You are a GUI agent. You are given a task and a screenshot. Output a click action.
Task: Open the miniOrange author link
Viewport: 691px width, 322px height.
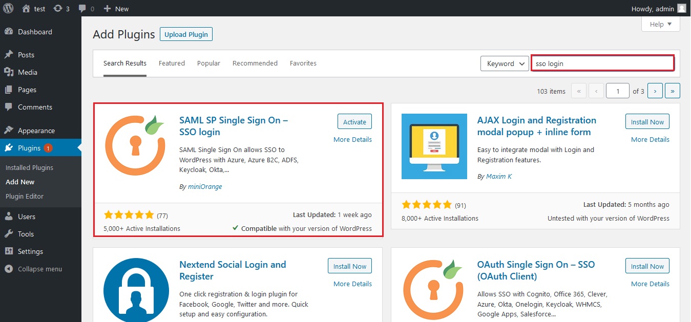tap(205, 186)
